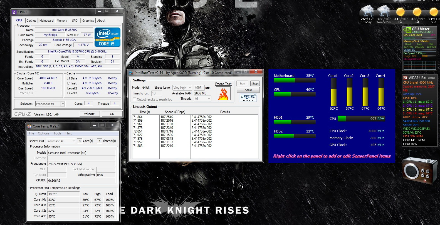Screen dimensions: 440x225
Task: Click the Core Speed 4000.44 MHz value
Action: click(48, 78)
